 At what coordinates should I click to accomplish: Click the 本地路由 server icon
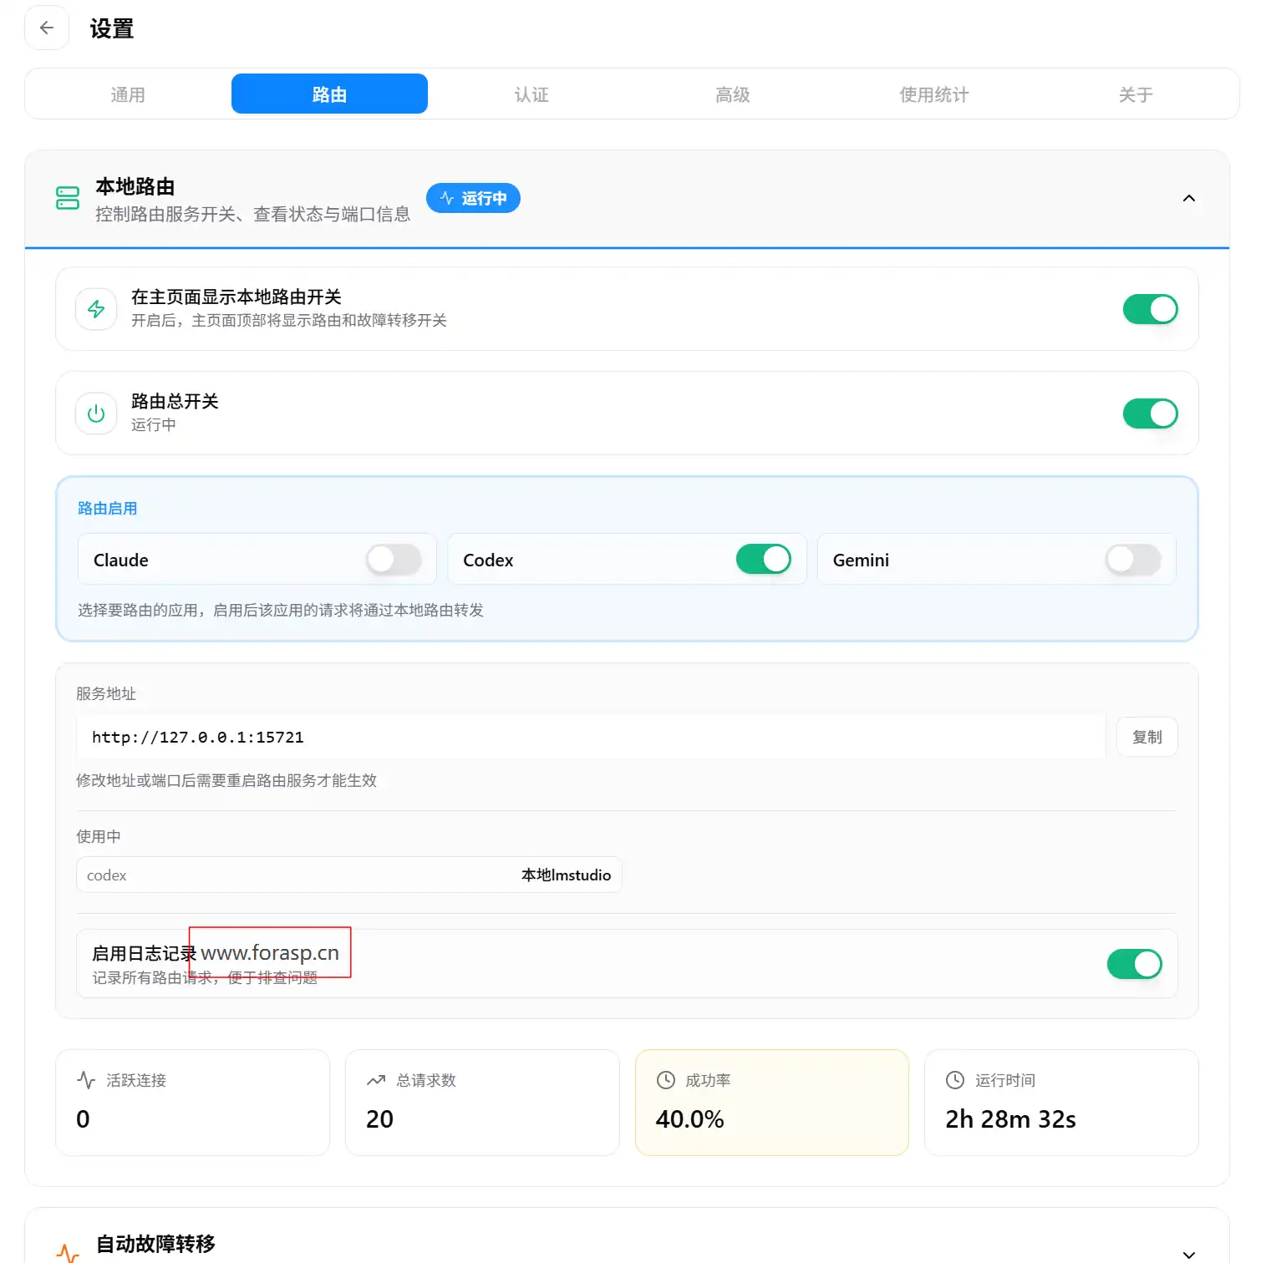pyautogui.click(x=68, y=198)
